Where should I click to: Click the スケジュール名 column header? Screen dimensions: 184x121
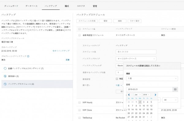(x=89, y=29)
